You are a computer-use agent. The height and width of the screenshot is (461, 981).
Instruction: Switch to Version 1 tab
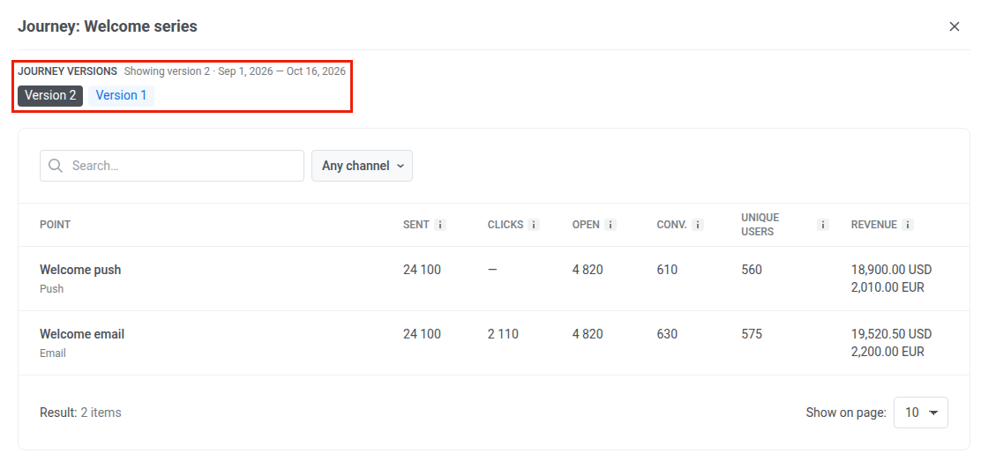pyautogui.click(x=122, y=96)
